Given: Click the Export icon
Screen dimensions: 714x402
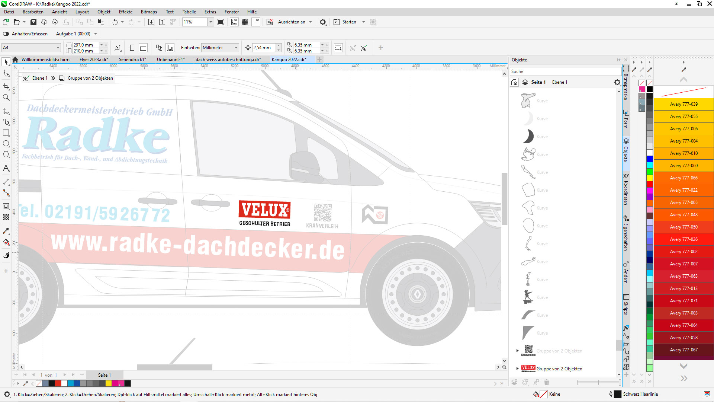Looking at the screenshot, I should pos(162,22).
